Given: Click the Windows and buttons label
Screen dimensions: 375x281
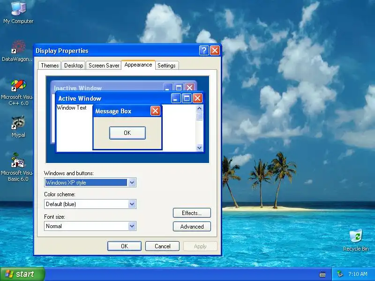Looking at the screenshot, I should 68,173.
